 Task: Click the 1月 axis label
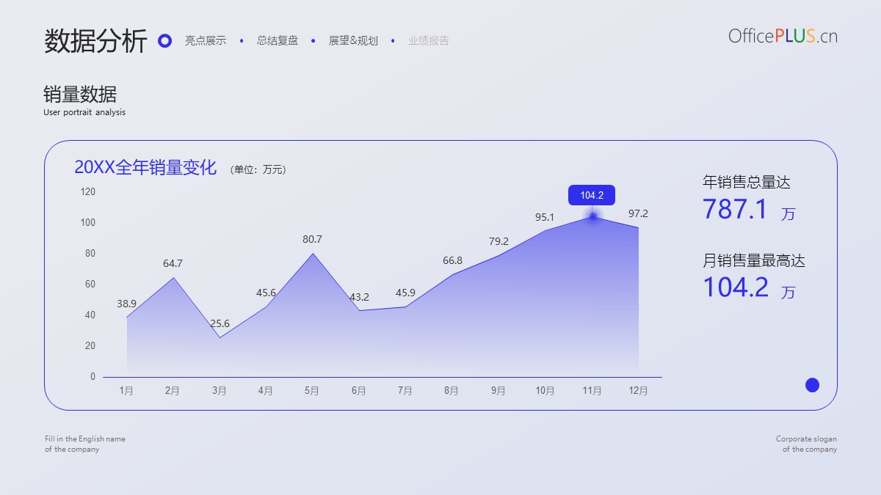click(x=126, y=391)
